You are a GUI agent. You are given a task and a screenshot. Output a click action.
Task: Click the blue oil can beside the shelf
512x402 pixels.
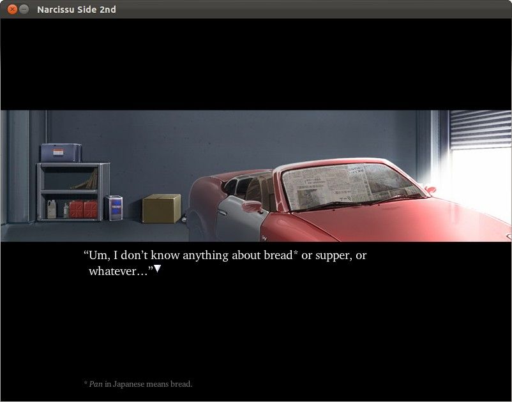pyautogui.click(x=115, y=208)
